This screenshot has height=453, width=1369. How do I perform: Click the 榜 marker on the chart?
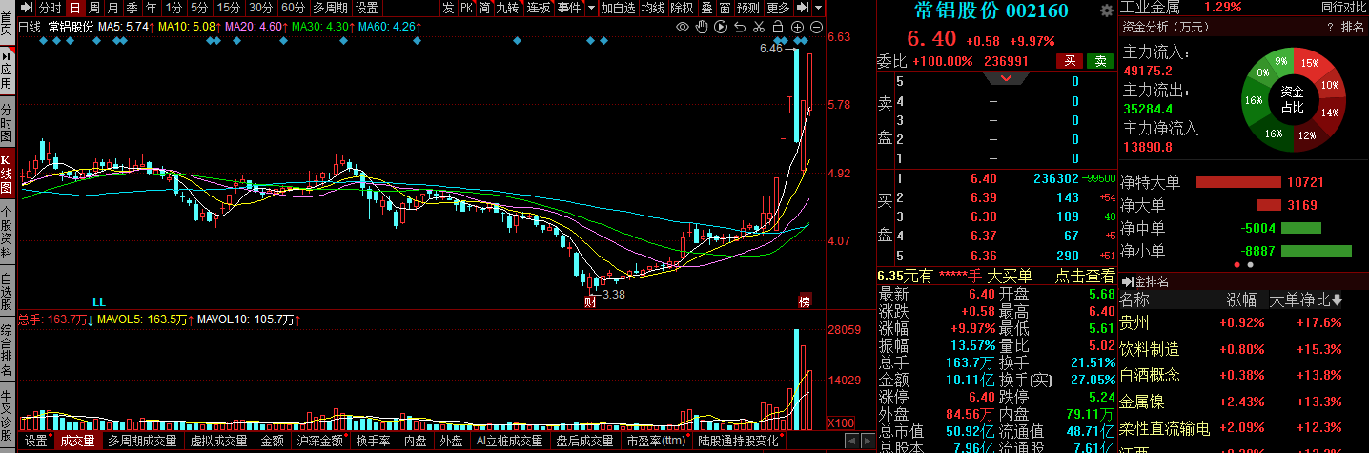pos(805,300)
